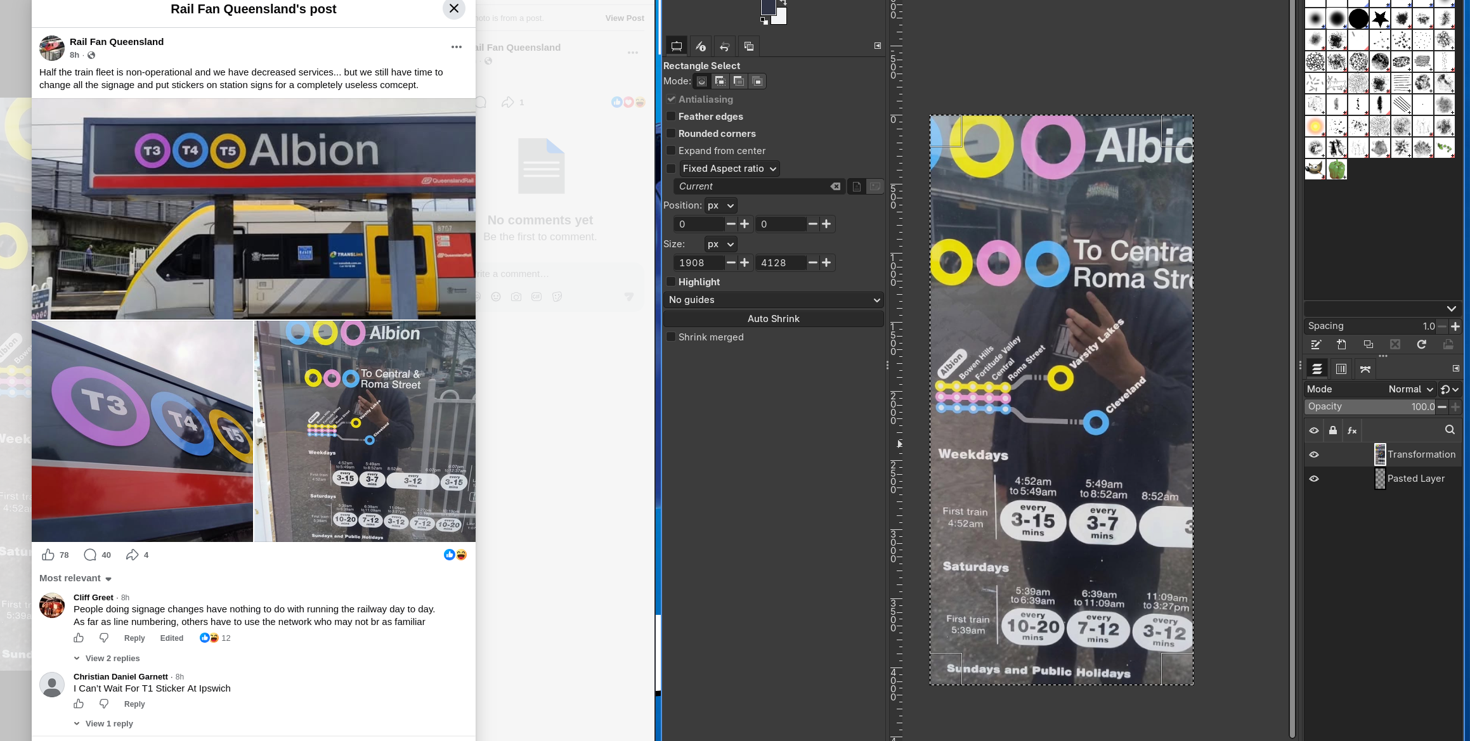The width and height of the screenshot is (1470, 741).
Task: Choose landscape orientation for aspect ratio
Action: pos(875,186)
